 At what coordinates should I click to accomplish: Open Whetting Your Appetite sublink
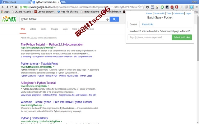(32, 57)
